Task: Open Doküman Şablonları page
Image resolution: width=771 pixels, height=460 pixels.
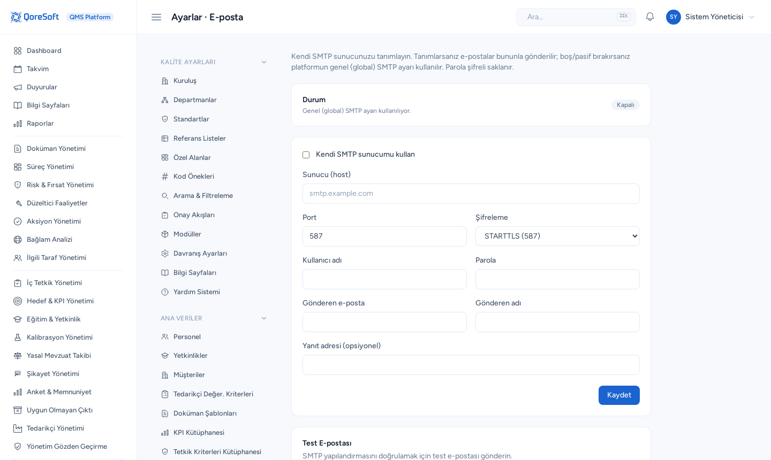Action: (x=214, y=413)
